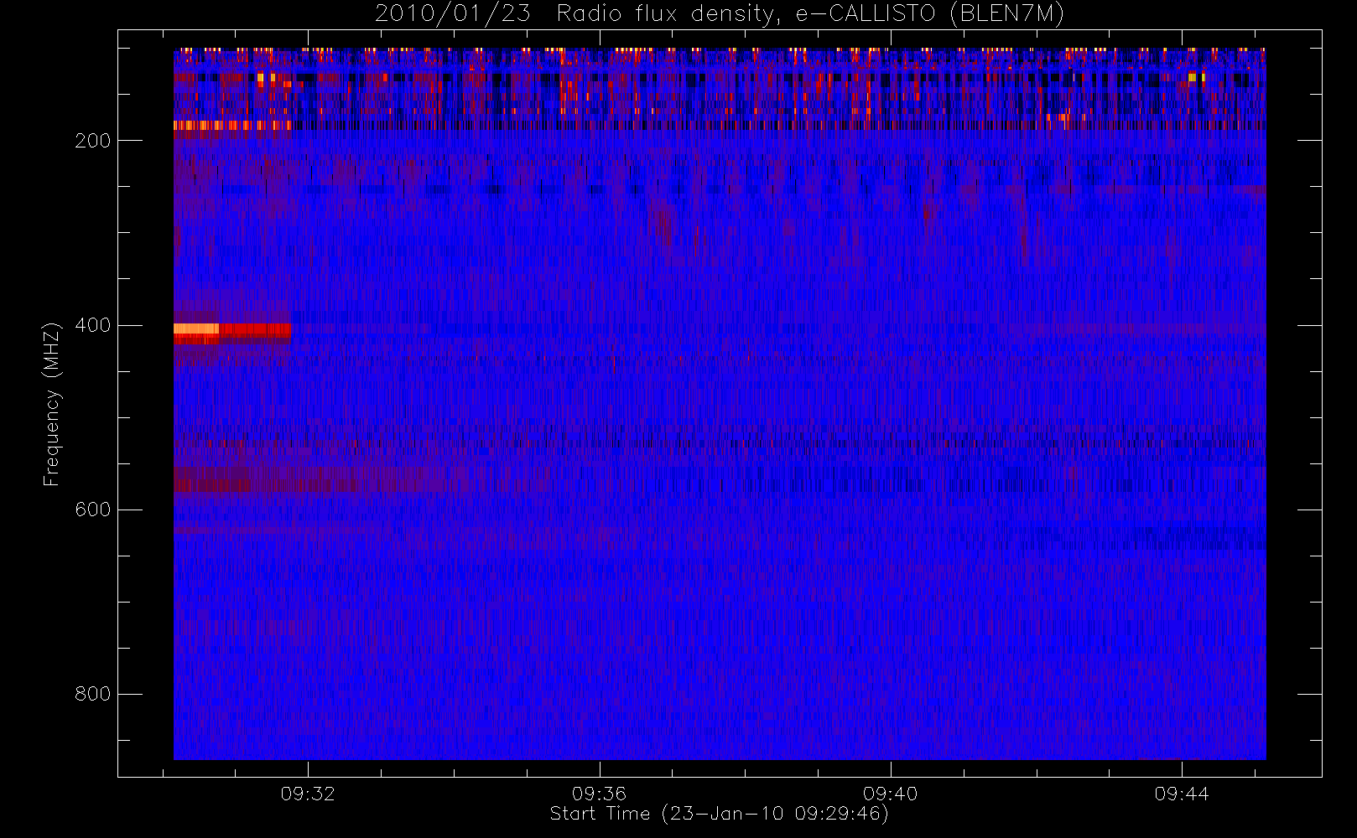The height and width of the screenshot is (838, 1357).
Task: Click the 800 frequency tick label
Action: pos(92,694)
